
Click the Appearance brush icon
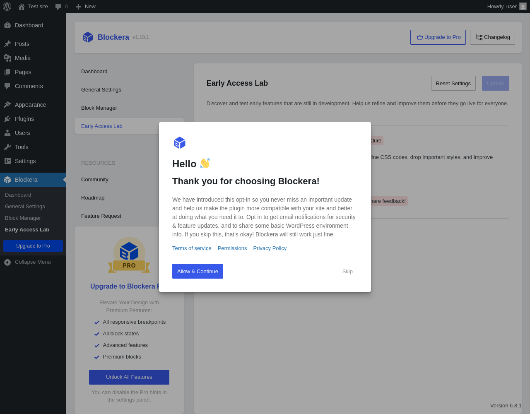[7, 105]
